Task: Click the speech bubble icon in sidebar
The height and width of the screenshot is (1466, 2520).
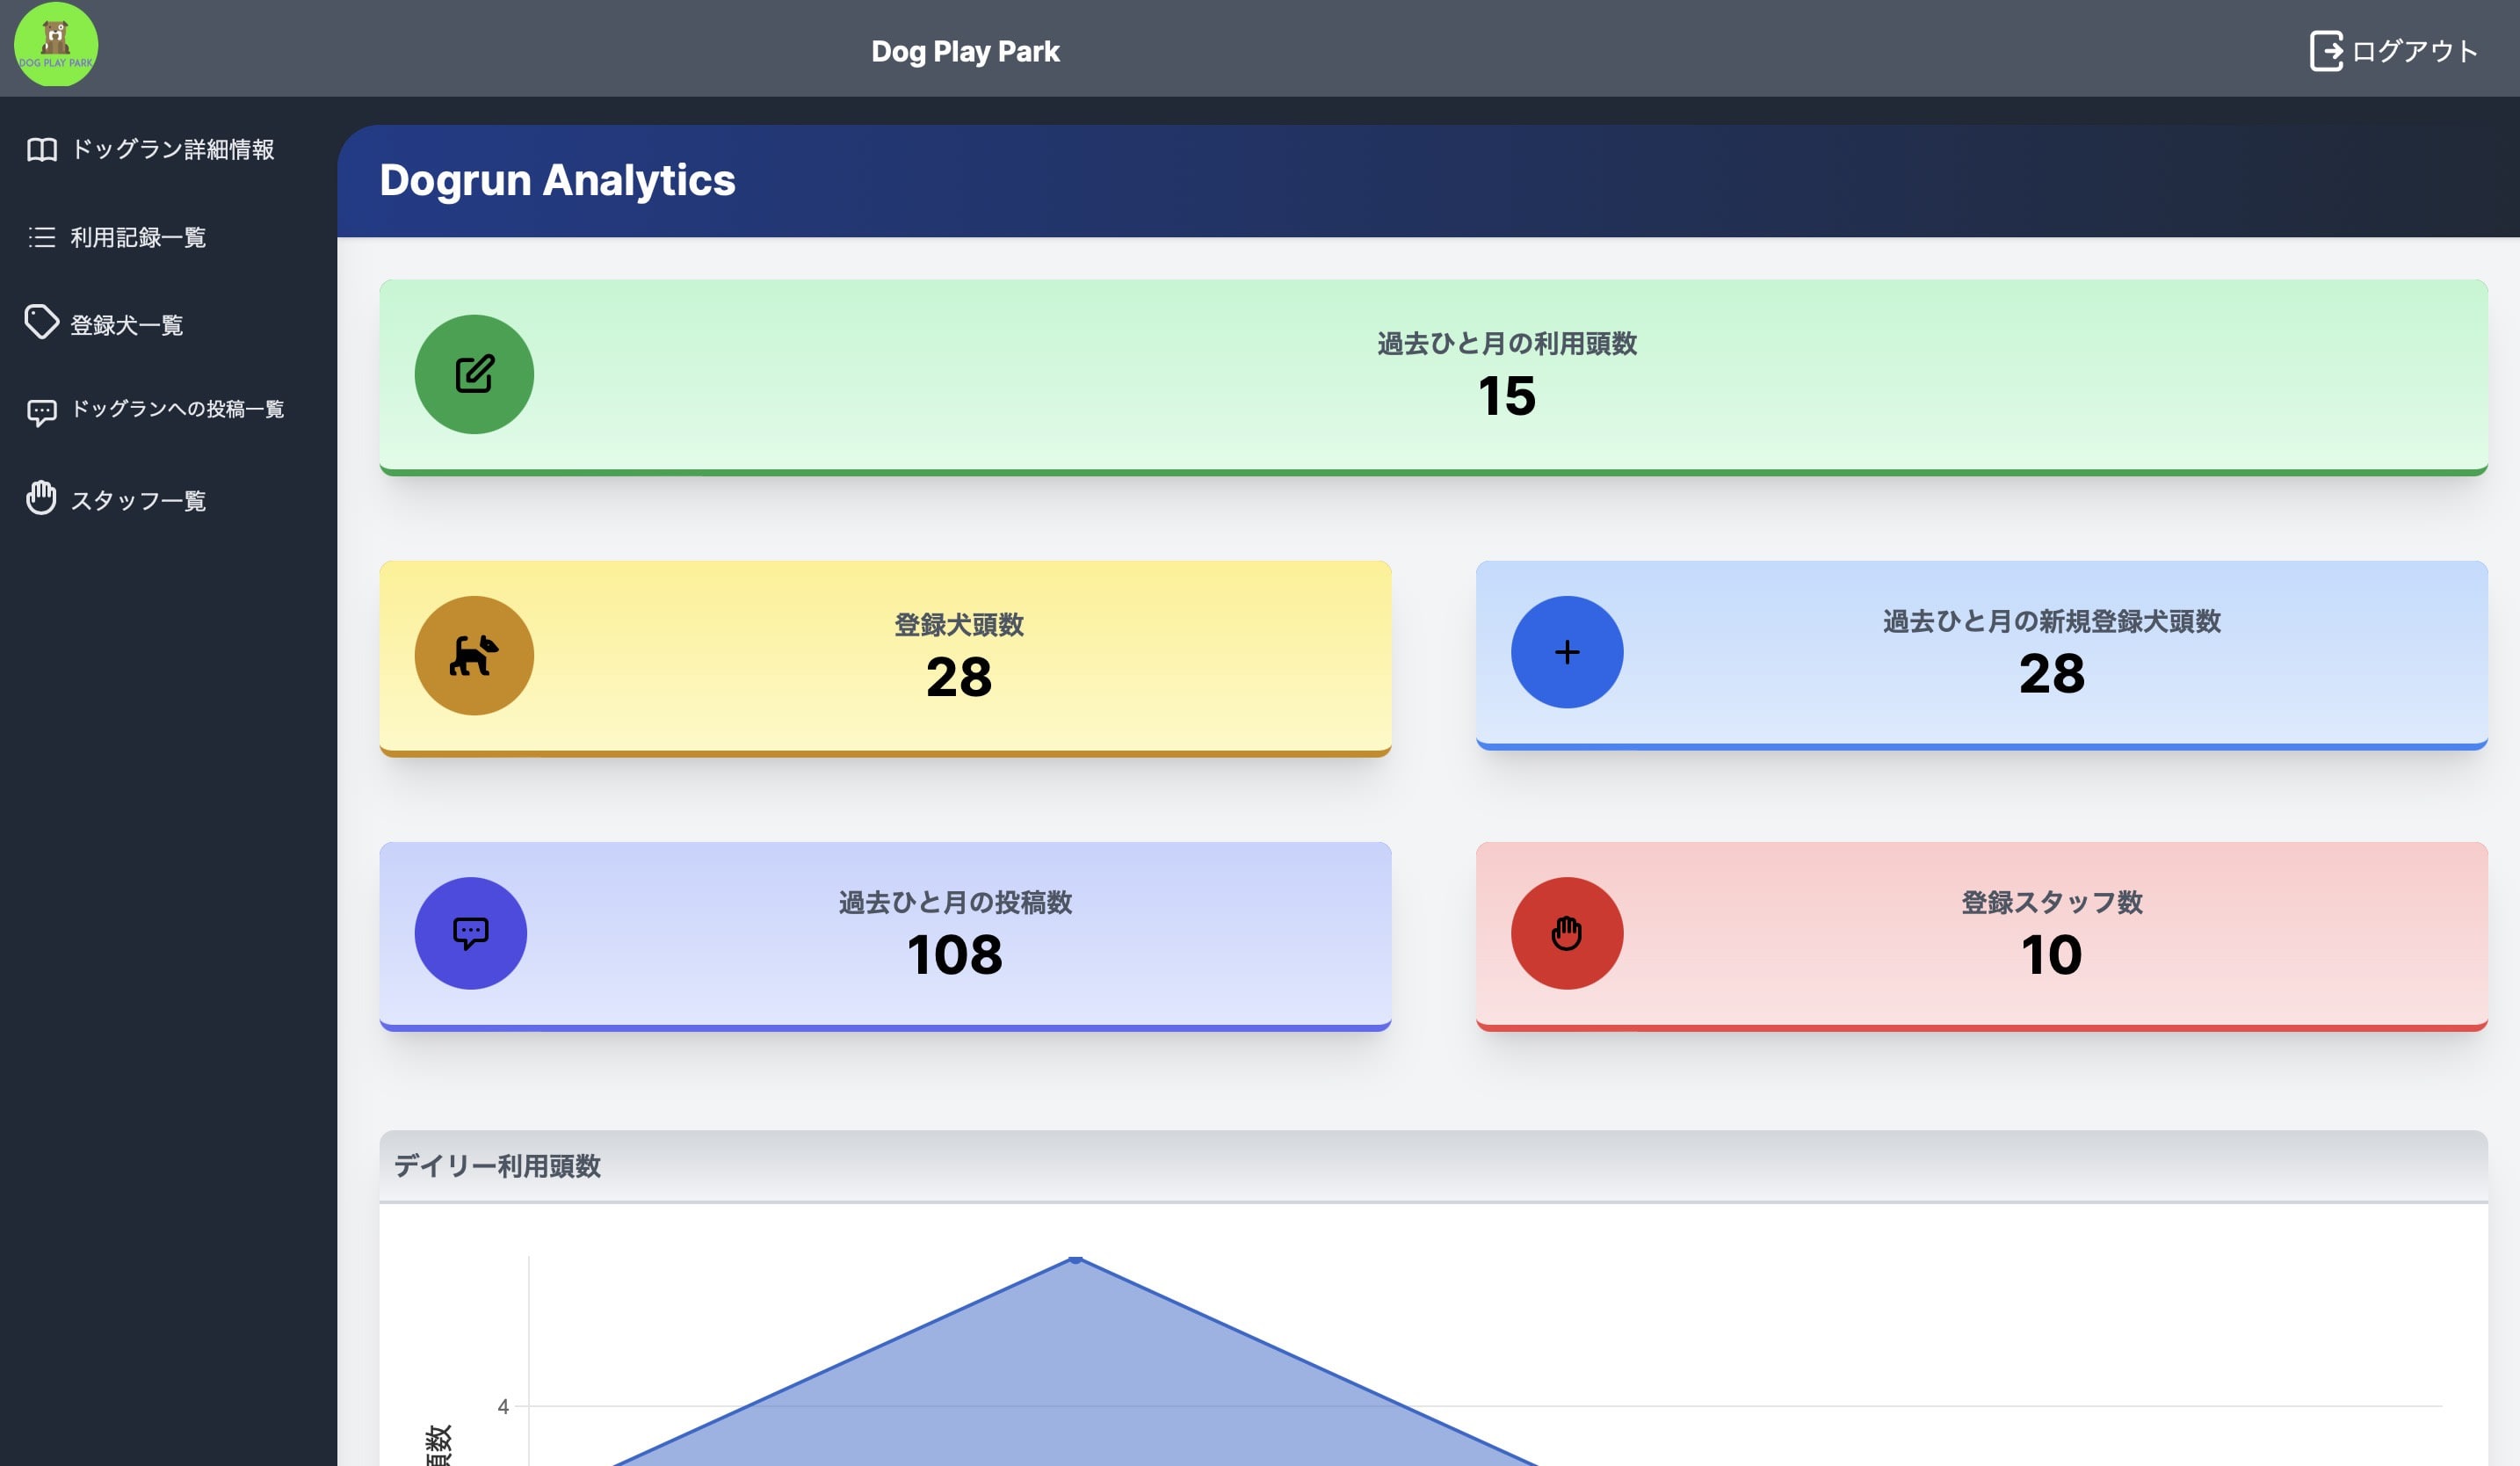Action: point(41,411)
